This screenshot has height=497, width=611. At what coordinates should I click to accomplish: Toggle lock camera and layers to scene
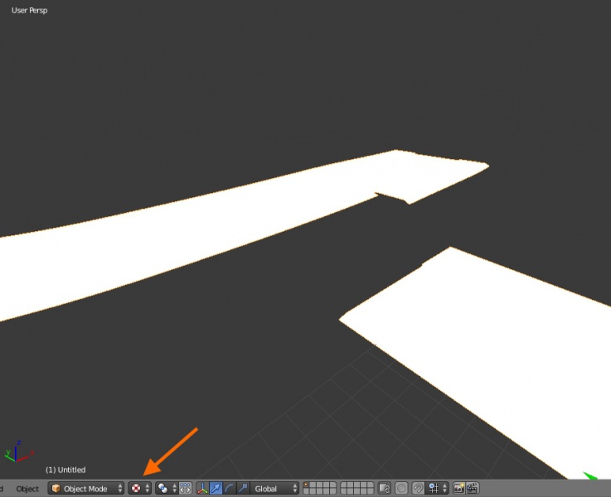[384, 489]
